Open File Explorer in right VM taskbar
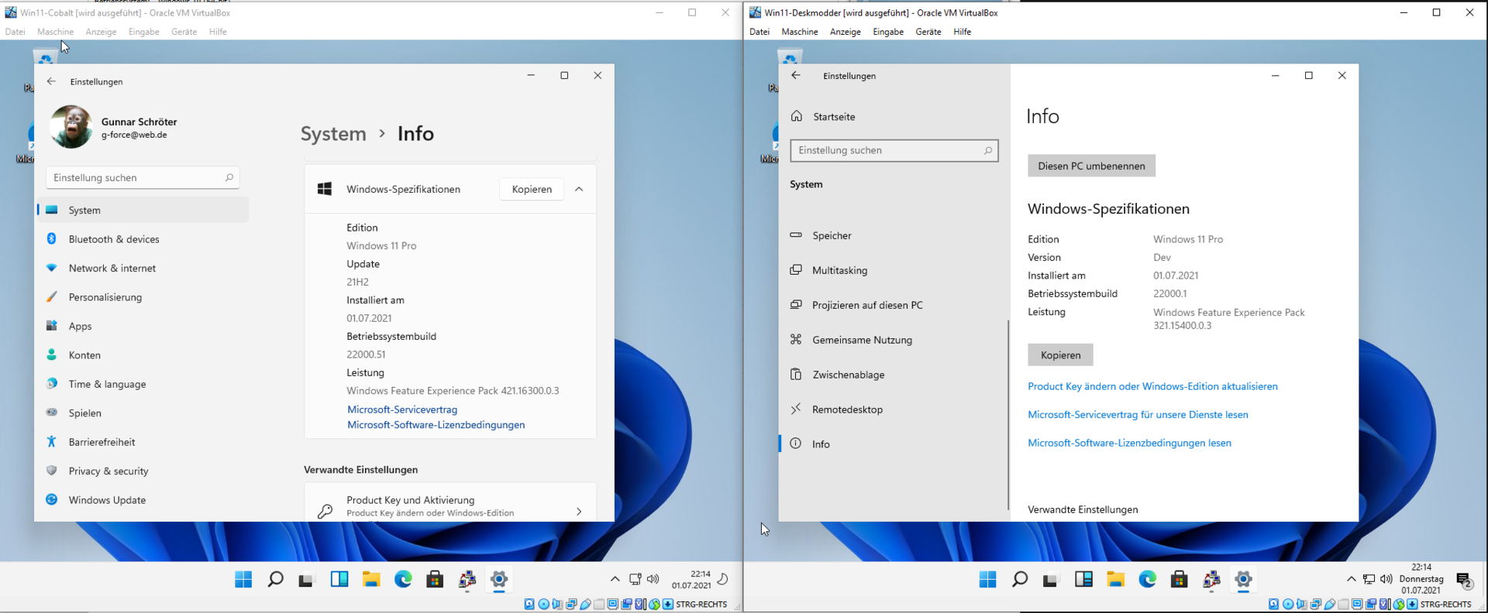This screenshot has width=1488, height=613. (x=1115, y=579)
